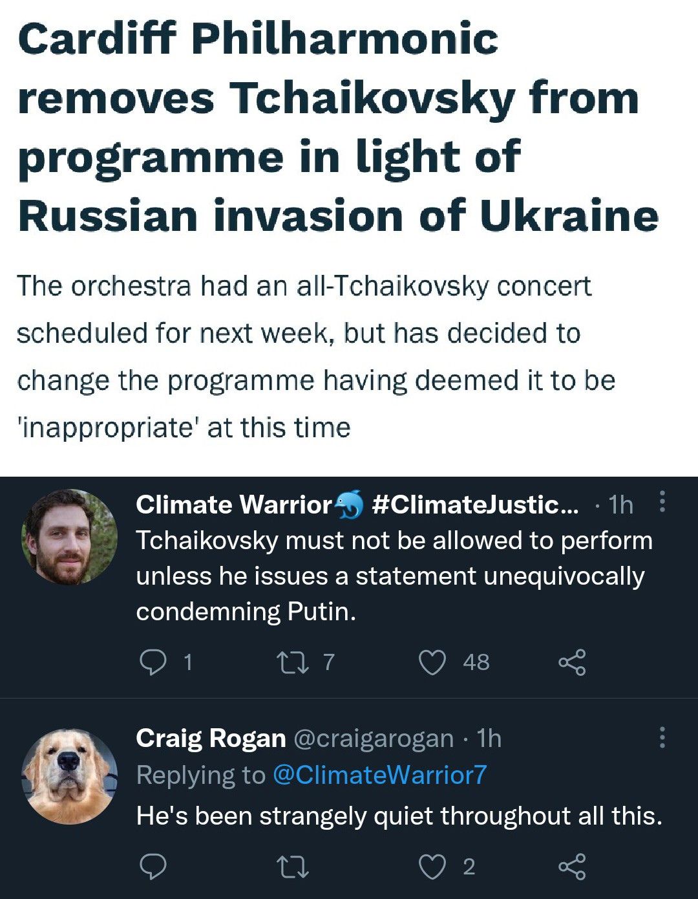698x899 pixels.
Task: View Climate Warrior's profile photo
Action: [70, 537]
